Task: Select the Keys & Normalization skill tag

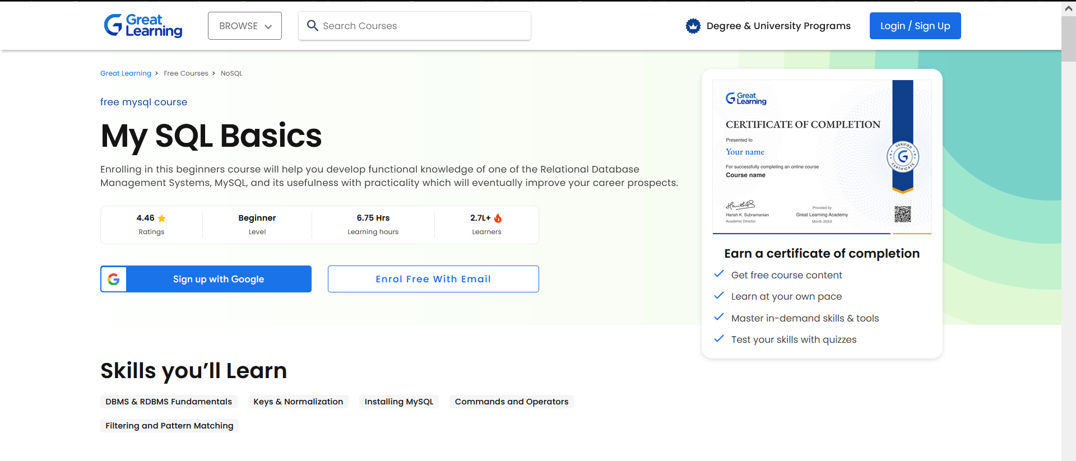Action: point(298,402)
